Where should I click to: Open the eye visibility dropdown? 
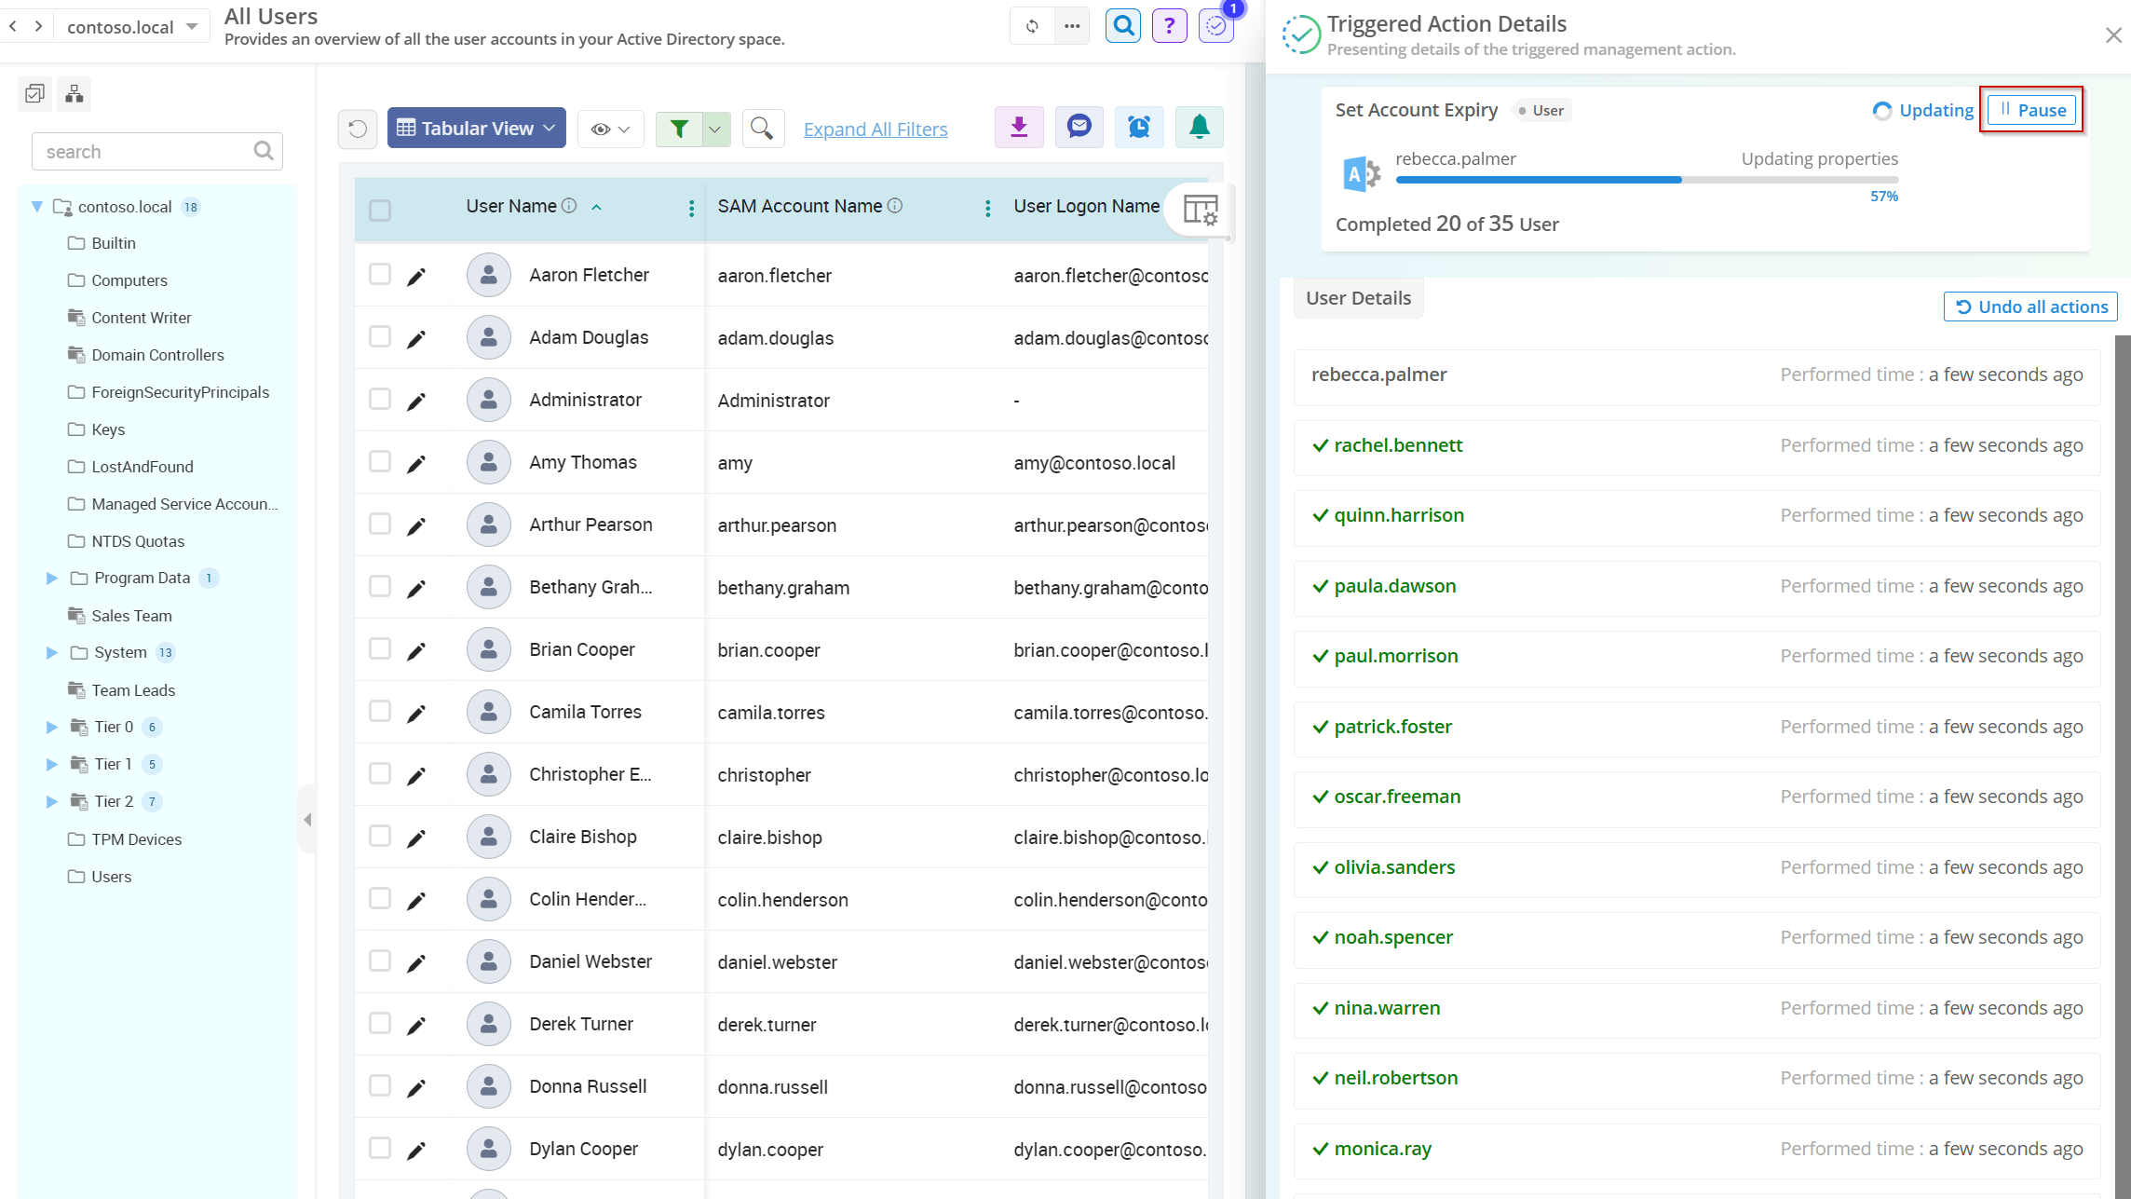611,129
